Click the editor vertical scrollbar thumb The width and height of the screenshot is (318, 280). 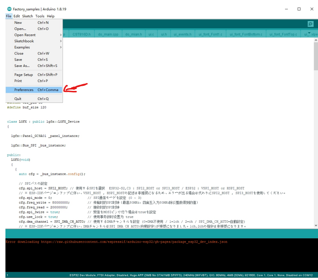click(x=316, y=56)
